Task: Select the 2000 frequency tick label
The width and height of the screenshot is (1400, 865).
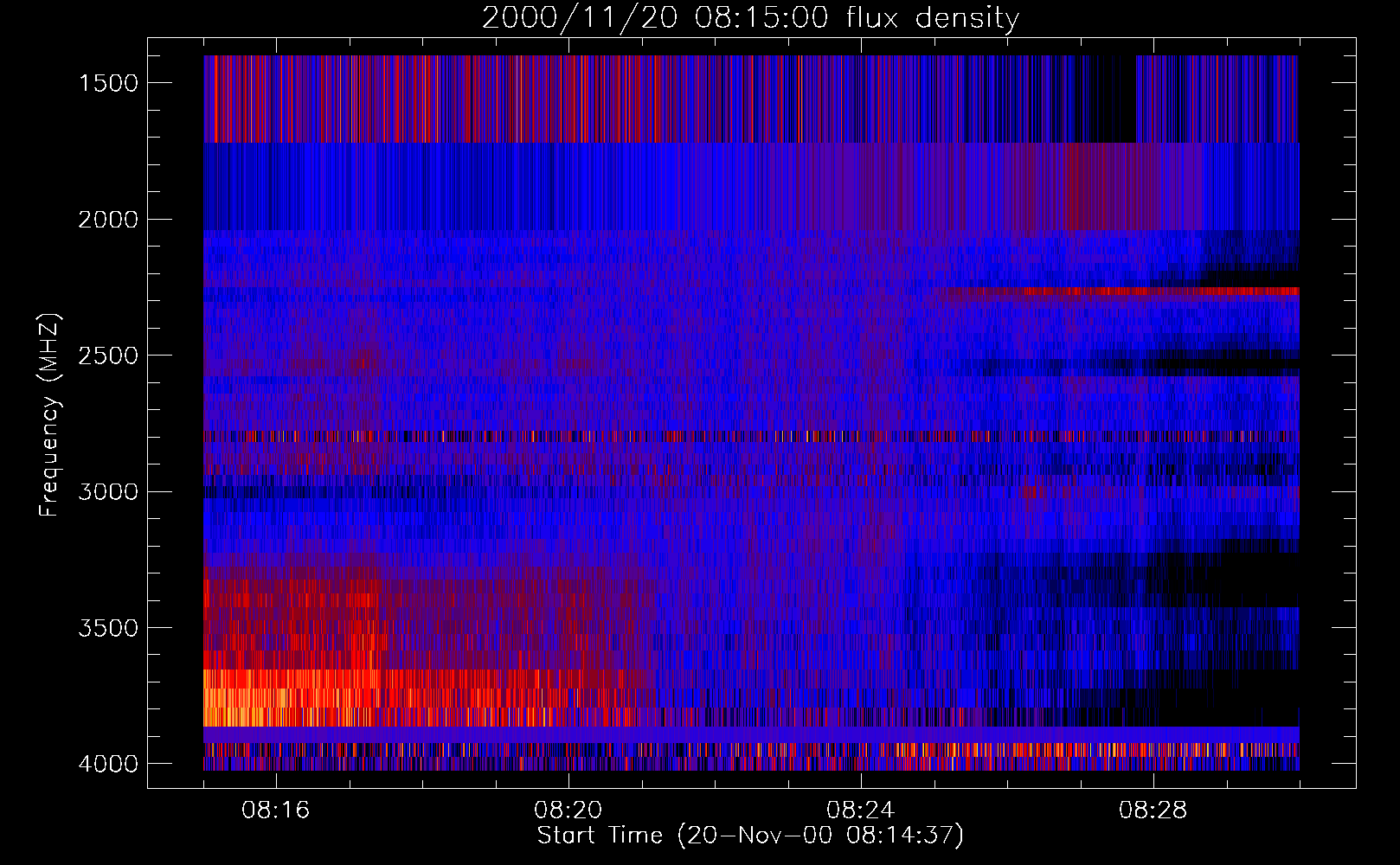Action: [x=108, y=220]
